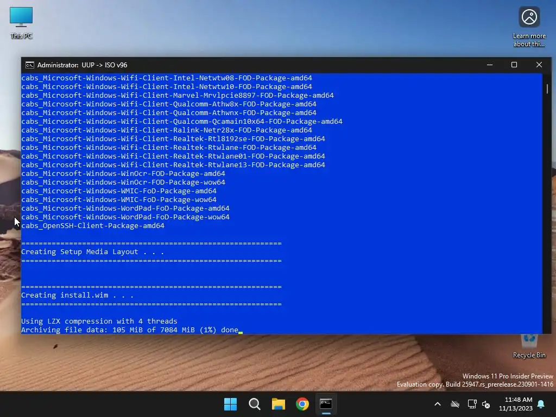Click the line 'Creating install.wim . . .'
Image resolution: width=556 pixels, height=417 pixels.
[77, 295]
